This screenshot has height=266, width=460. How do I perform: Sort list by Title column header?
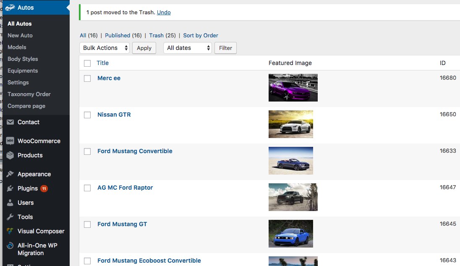[103, 63]
